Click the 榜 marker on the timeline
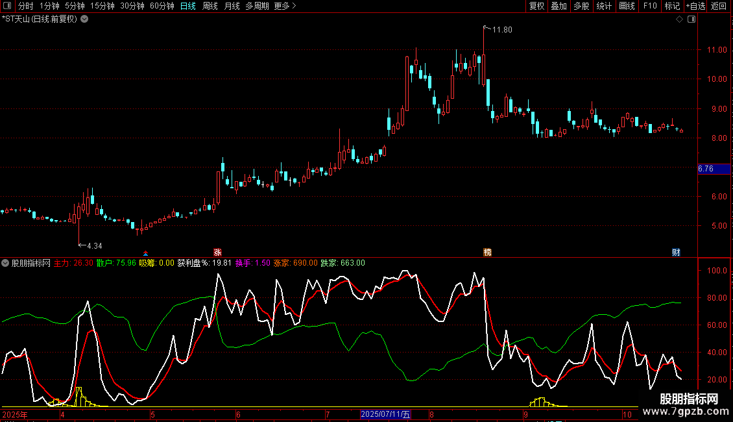This screenshot has width=733, height=422. click(x=487, y=252)
